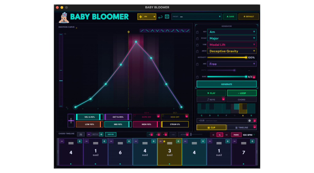Click the lock icon beside SCALE
Image resolution: width=314 pixels, height=173 pixels.
(x=197, y=38)
